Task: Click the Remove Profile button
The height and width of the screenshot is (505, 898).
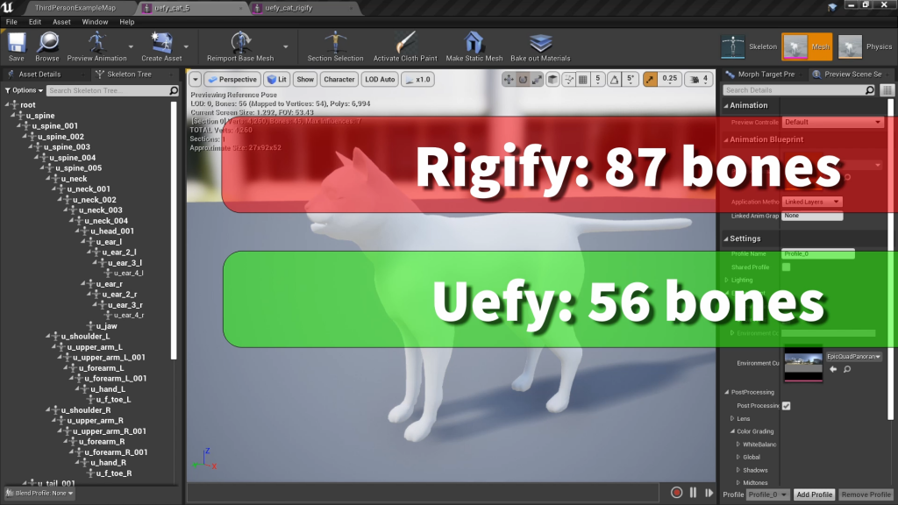Action: point(865,494)
